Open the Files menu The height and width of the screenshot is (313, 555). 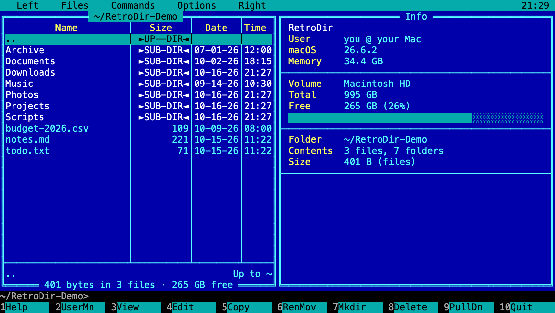click(x=75, y=5)
